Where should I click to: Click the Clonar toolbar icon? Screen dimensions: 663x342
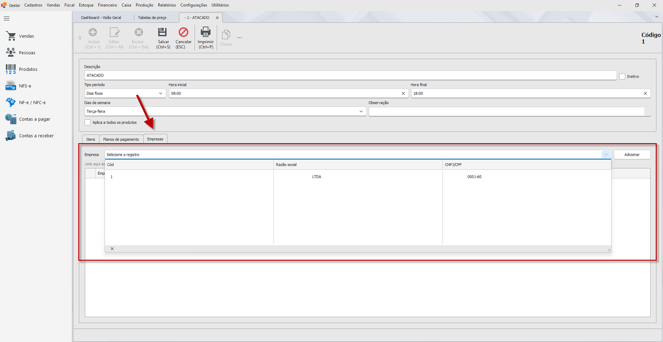pyautogui.click(x=226, y=35)
